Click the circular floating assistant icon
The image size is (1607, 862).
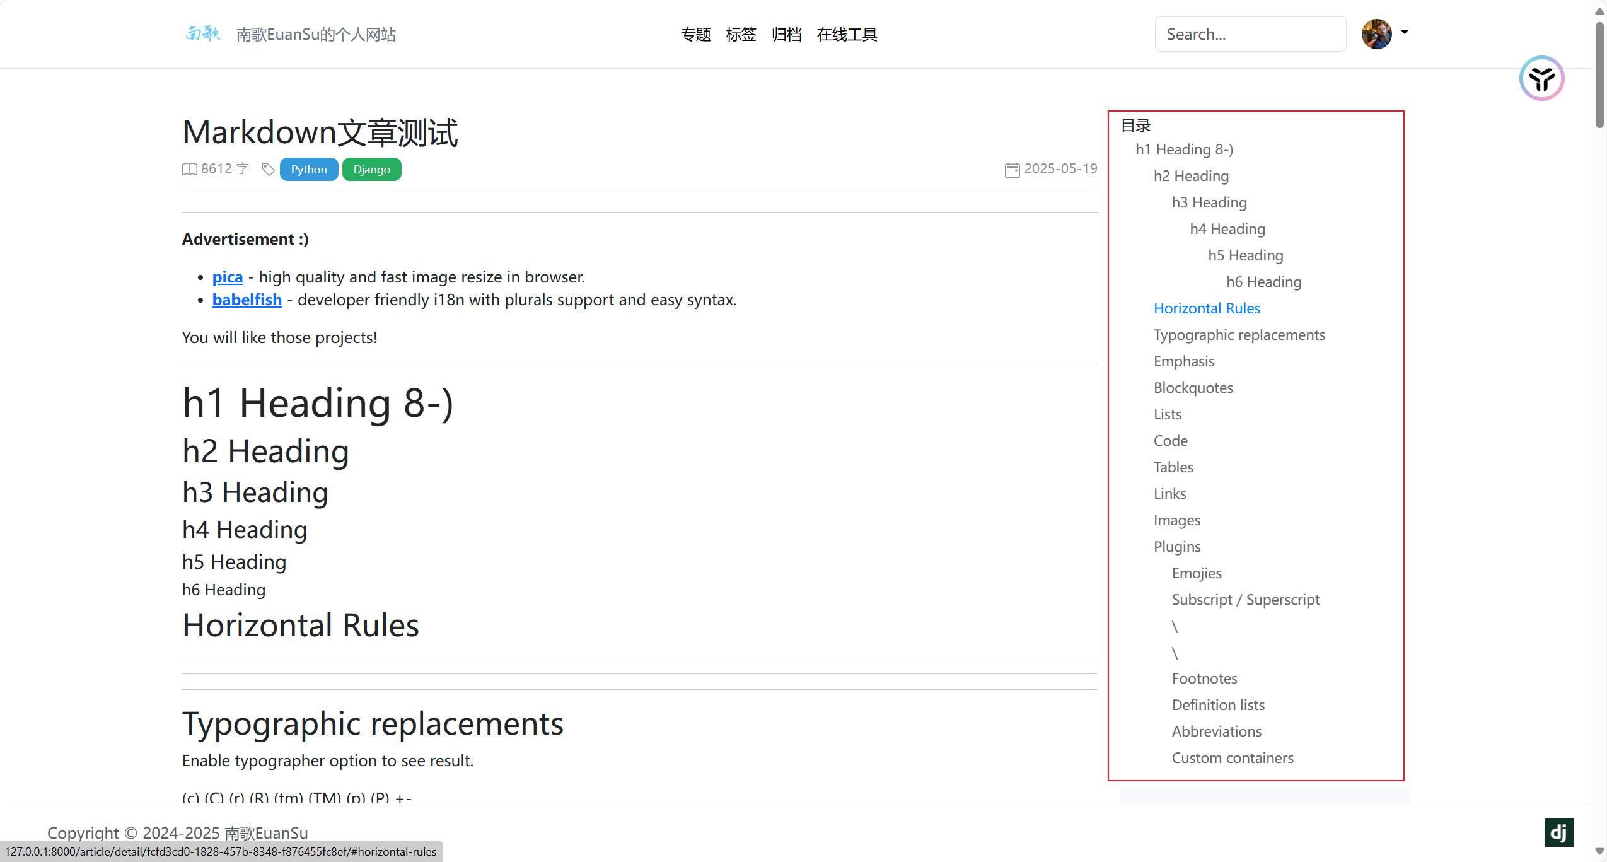[x=1541, y=79]
